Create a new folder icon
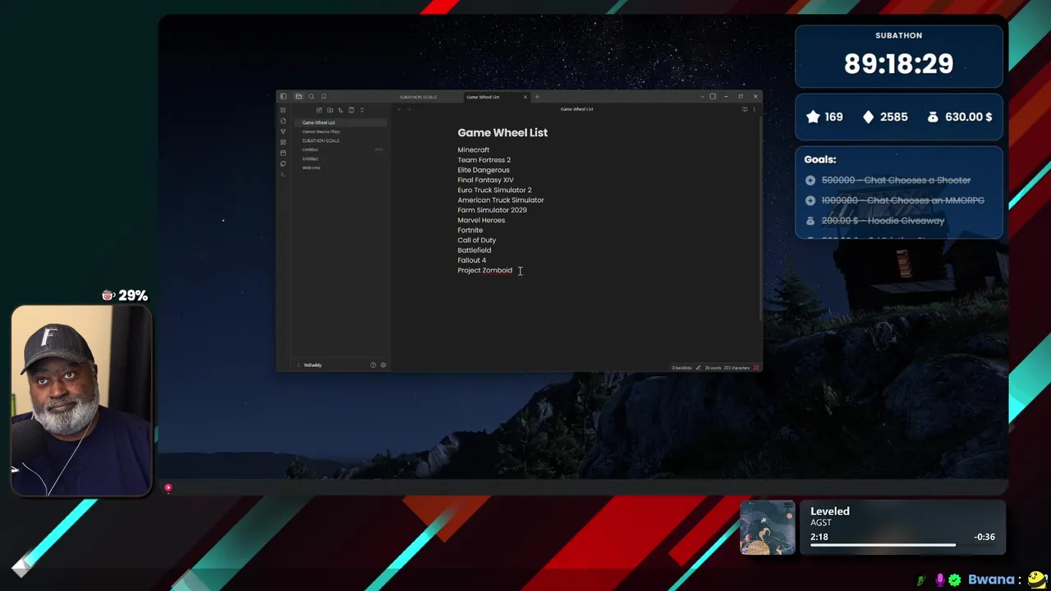This screenshot has width=1051, height=591. point(330,110)
